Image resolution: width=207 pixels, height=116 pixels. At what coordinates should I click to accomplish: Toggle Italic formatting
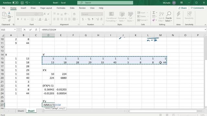click(21, 19)
